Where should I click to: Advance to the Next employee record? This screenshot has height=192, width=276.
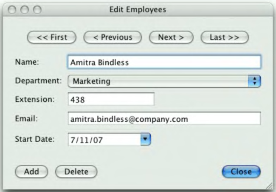[171, 37]
